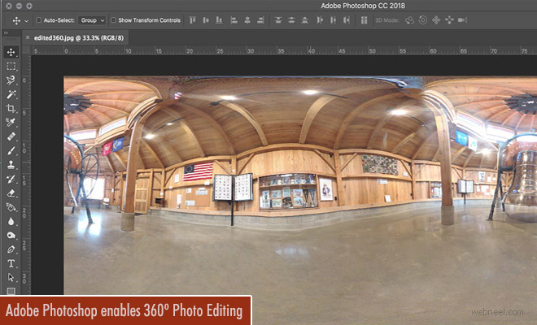Enable the Auto-Select checkbox

click(x=39, y=20)
